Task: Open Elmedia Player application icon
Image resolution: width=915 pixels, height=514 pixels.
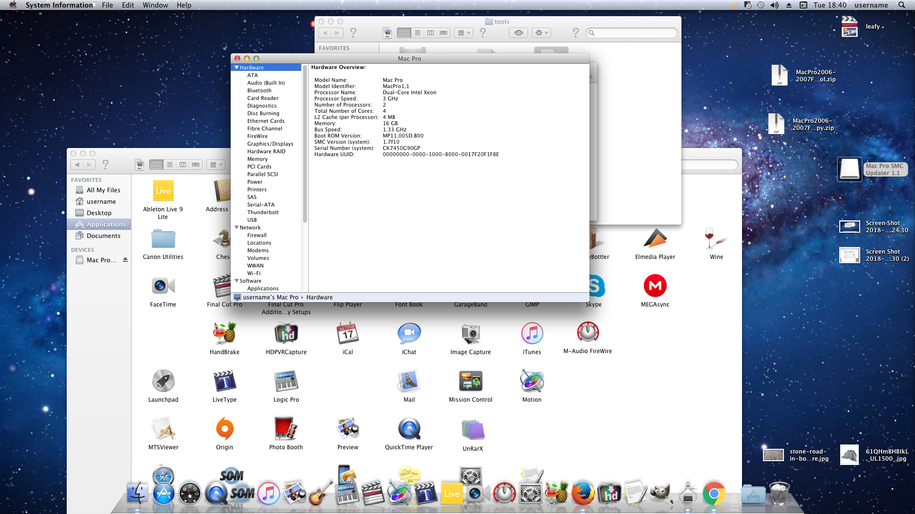Action: 655,238
